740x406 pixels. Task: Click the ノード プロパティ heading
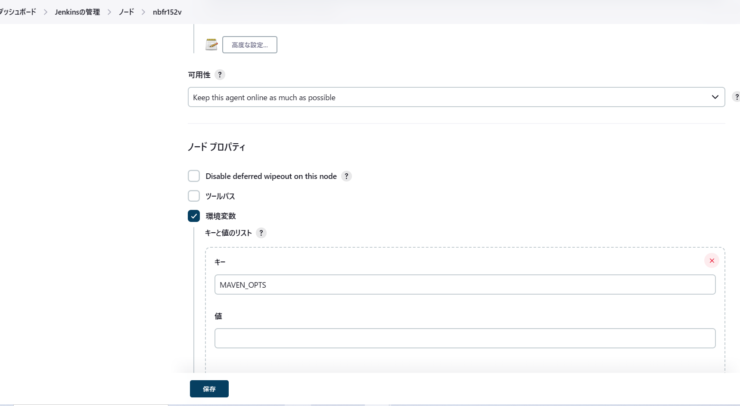[x=217, y=147]
